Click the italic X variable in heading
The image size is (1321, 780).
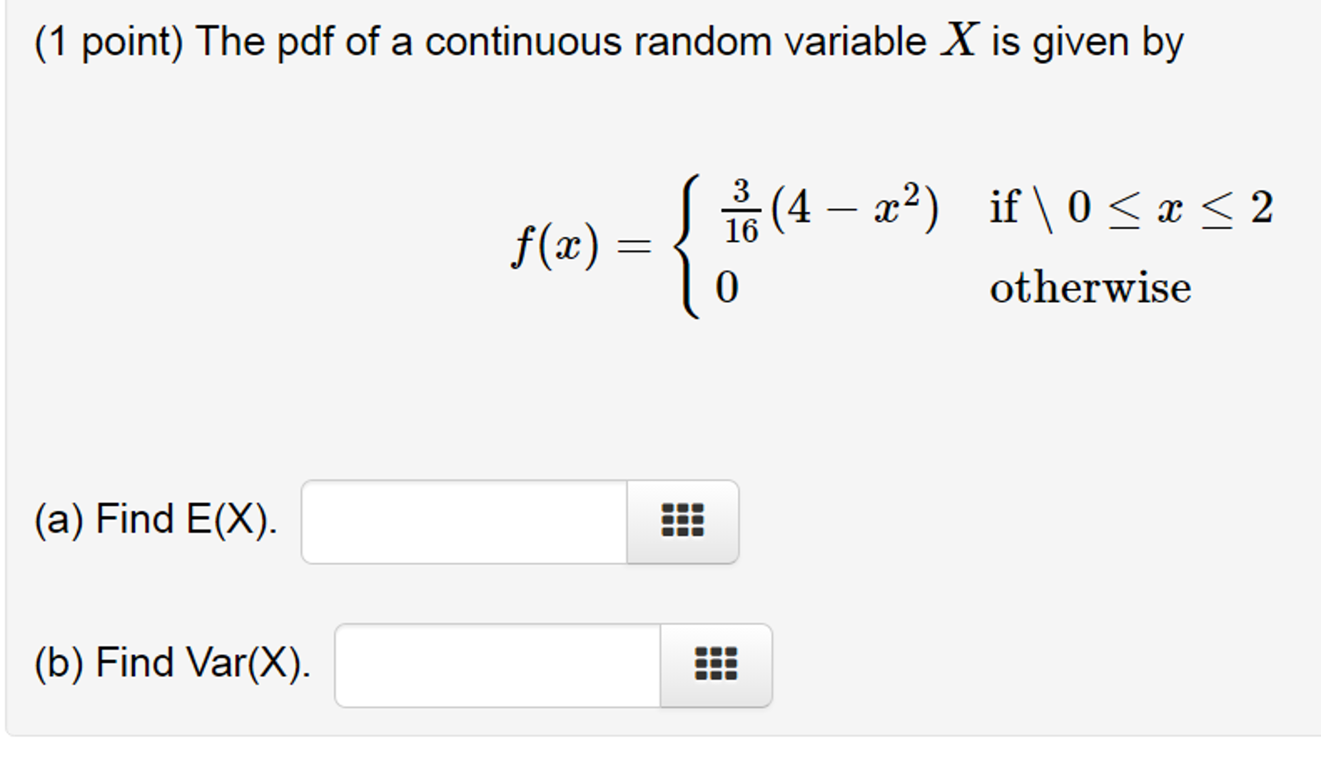click(959, 40)
